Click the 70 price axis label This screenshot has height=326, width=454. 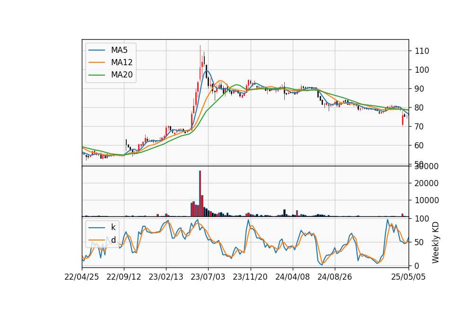[419, 127]
